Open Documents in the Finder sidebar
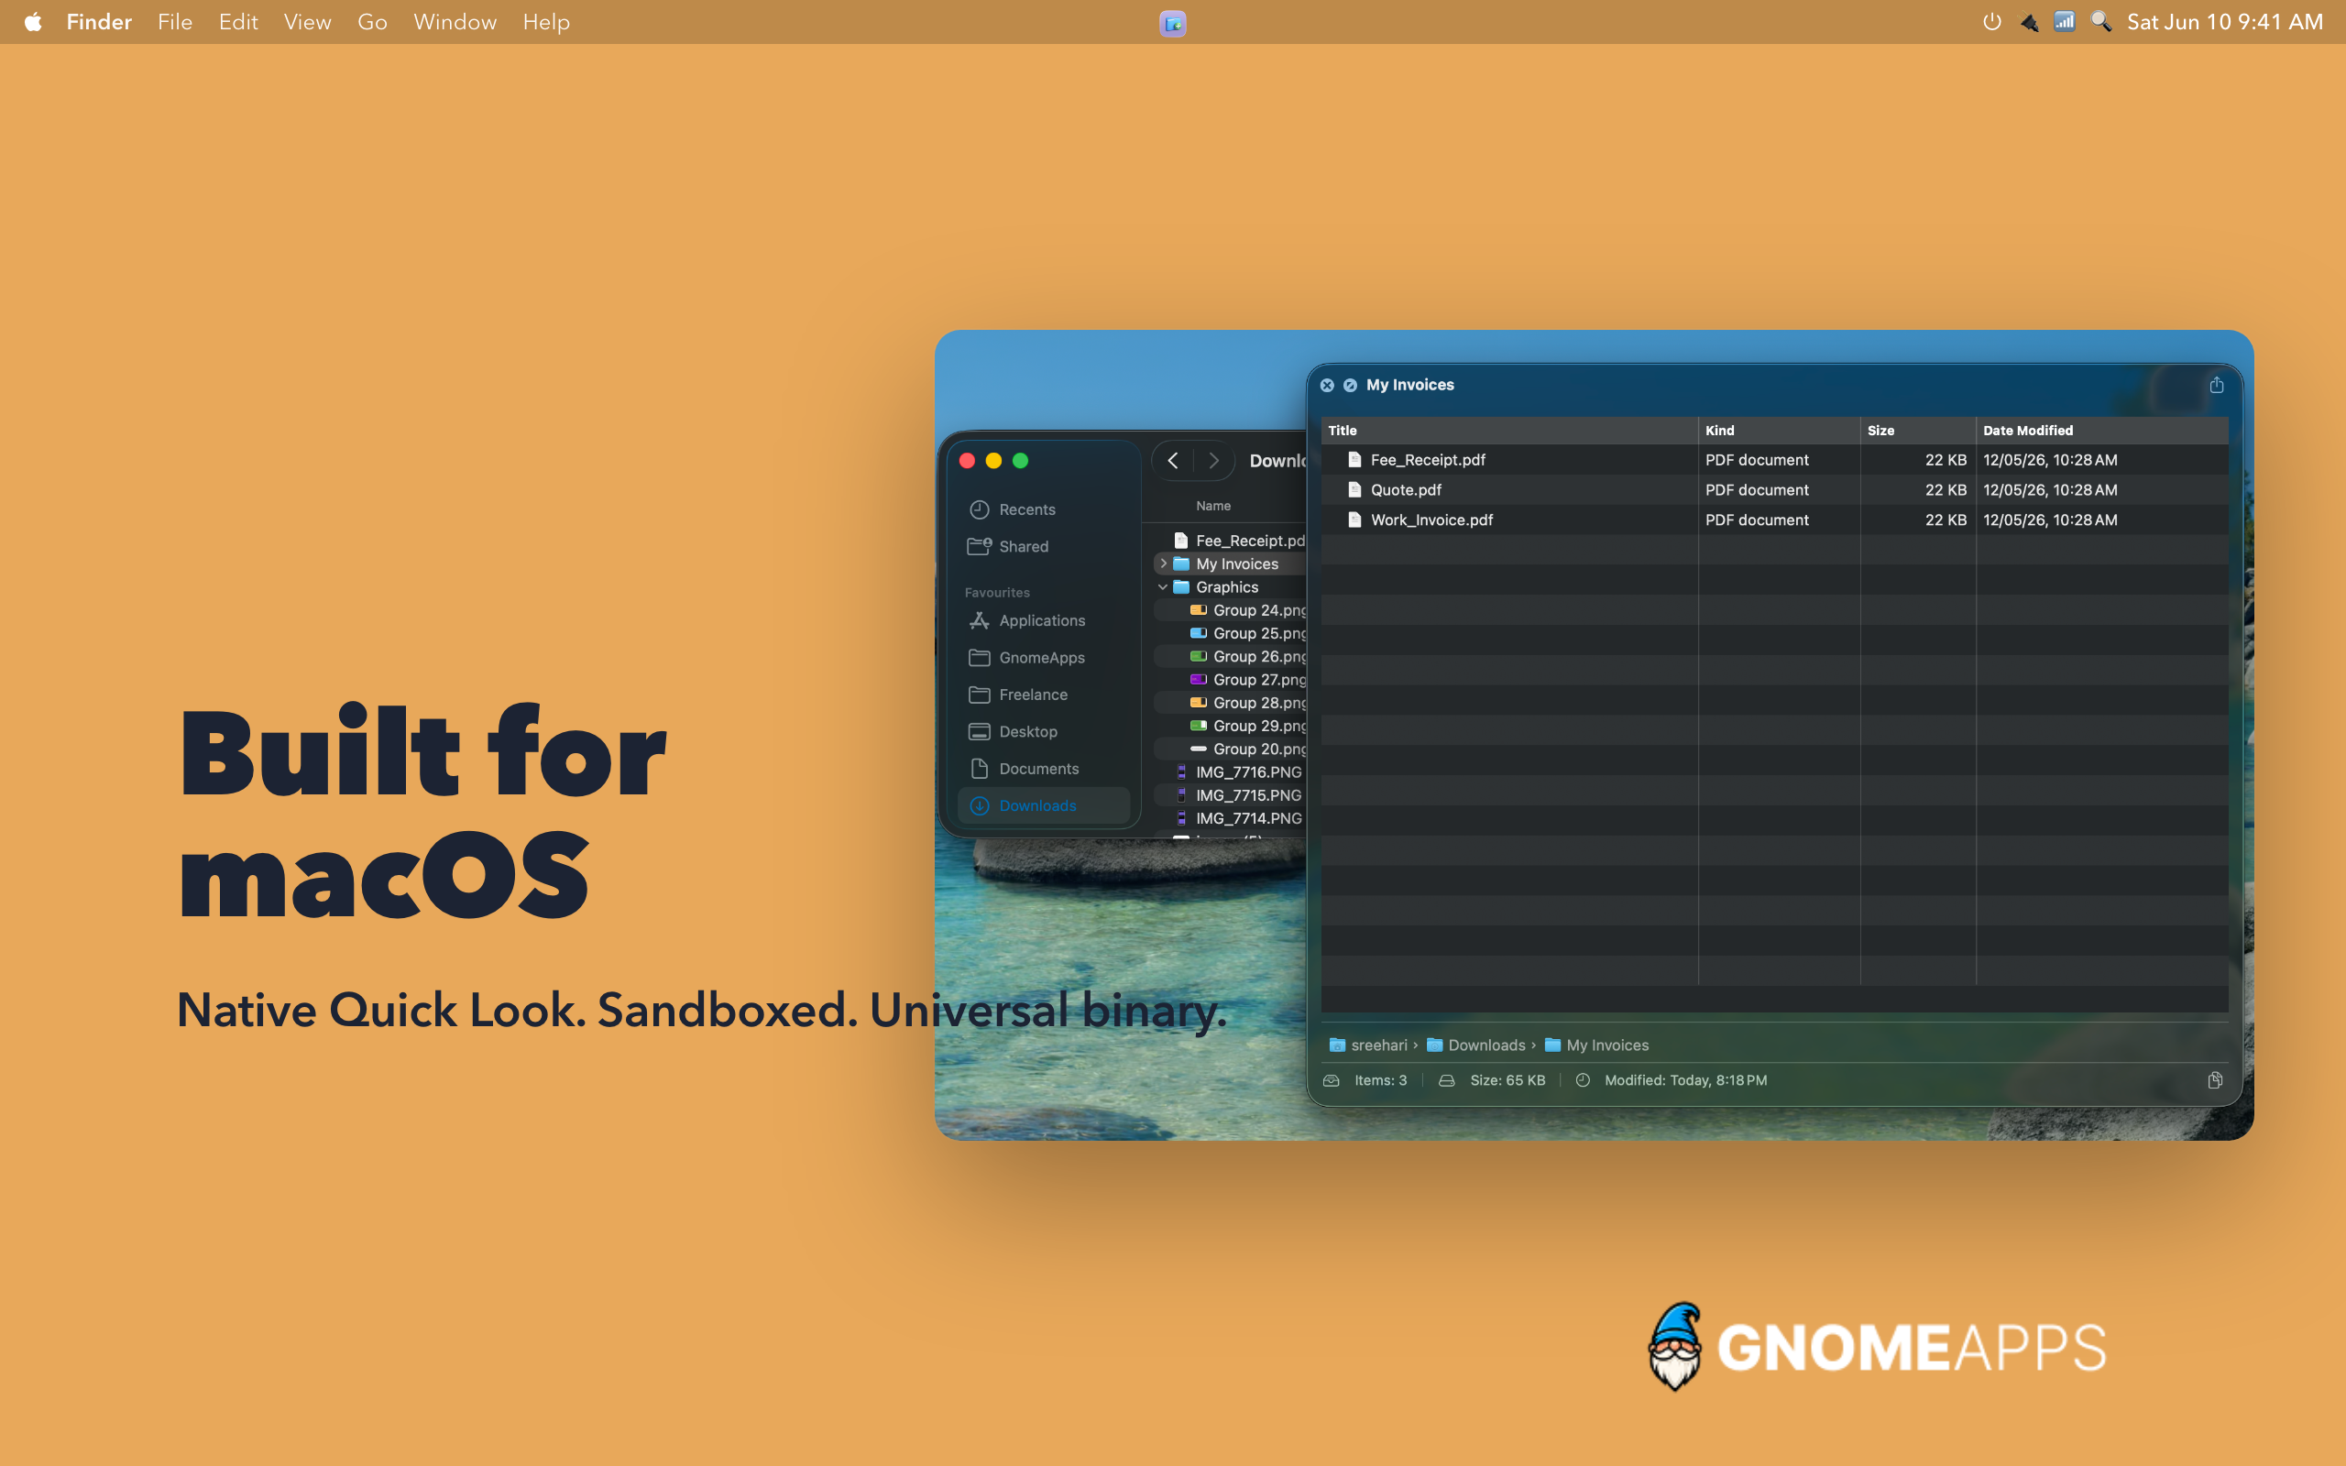Image resolution: width=2346 pixels, height=1466 pixels. coord(1043,769)
